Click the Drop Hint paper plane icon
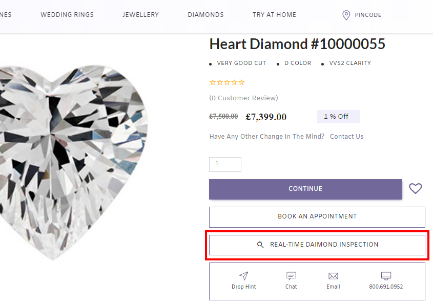 pos(243,275)
